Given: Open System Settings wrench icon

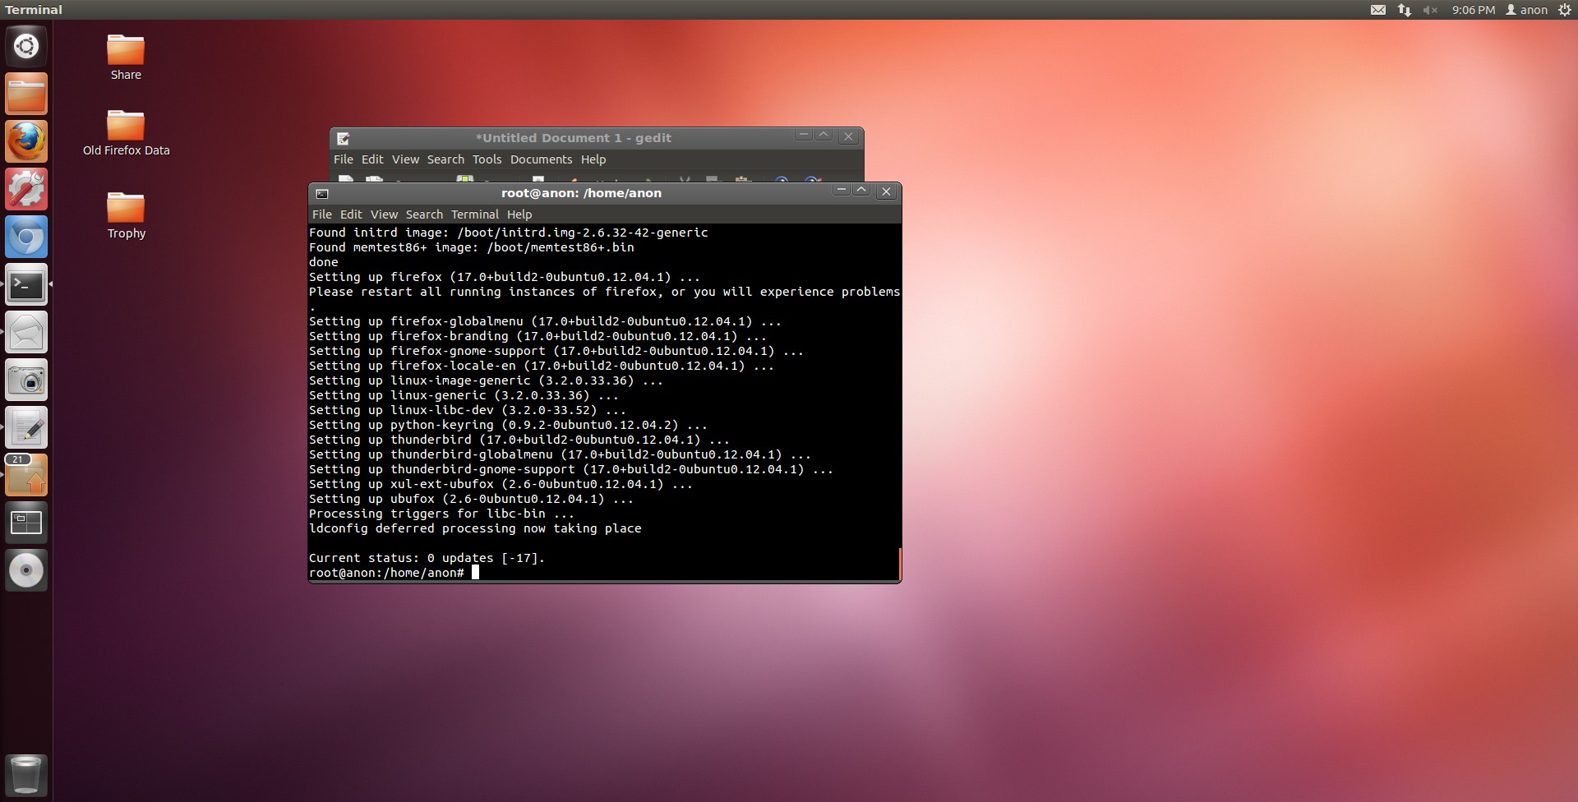Looking at the screenshot, I should click(26, 190).
